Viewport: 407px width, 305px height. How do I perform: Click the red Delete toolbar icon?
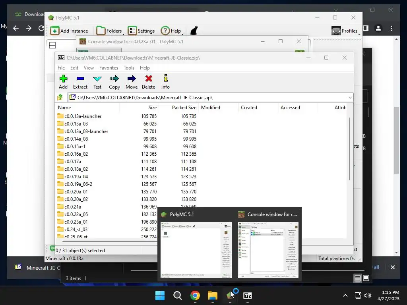coord(149,79)
